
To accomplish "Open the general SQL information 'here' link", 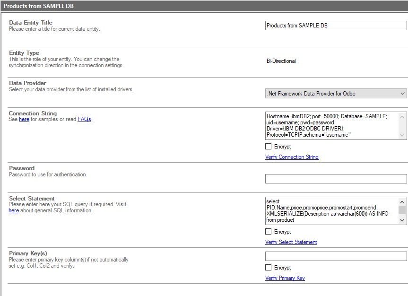I will pyautogui.click(x=14, y=210).
